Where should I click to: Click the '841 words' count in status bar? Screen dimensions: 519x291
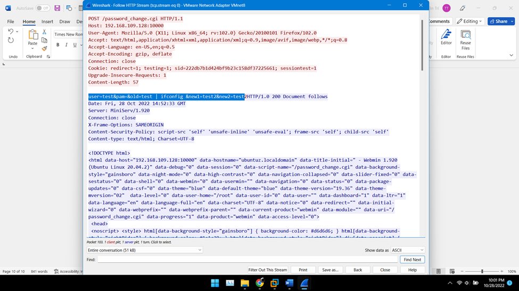[x=39, y=271]
